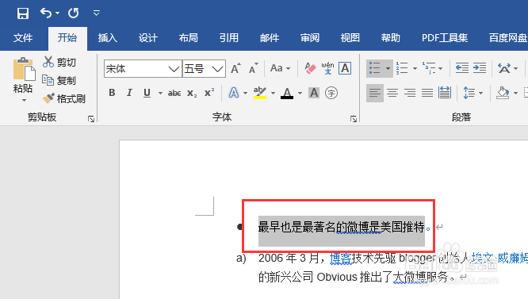
Task: Decrease the paragraph indent
Action: [x=462, y=68]
